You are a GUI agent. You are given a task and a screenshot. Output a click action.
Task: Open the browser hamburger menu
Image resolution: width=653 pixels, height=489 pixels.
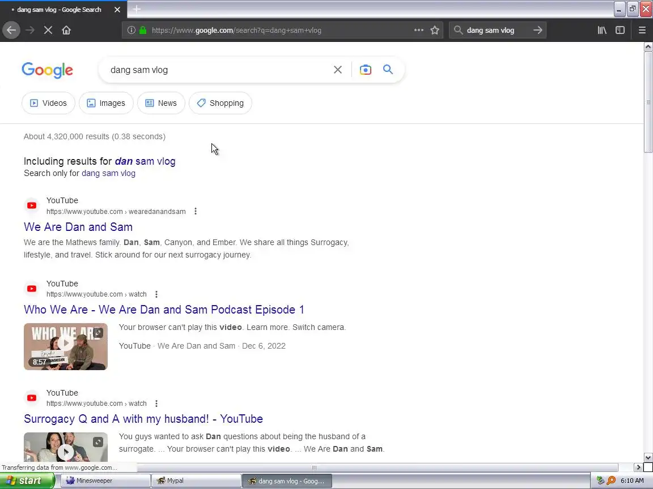tap(642, 30)
